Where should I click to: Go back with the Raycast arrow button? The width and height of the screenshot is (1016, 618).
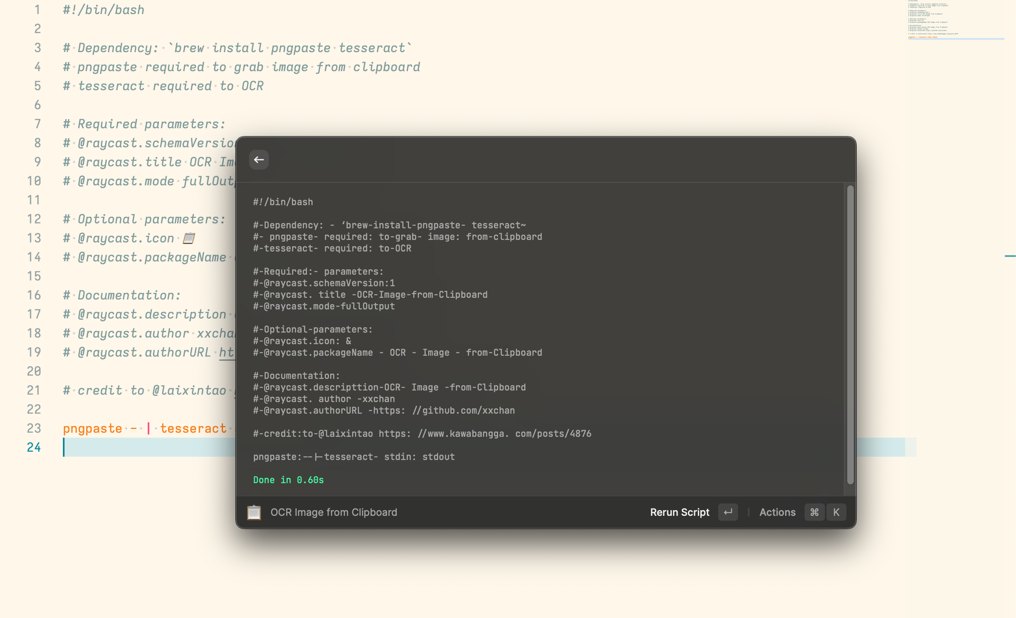[259, 160]
